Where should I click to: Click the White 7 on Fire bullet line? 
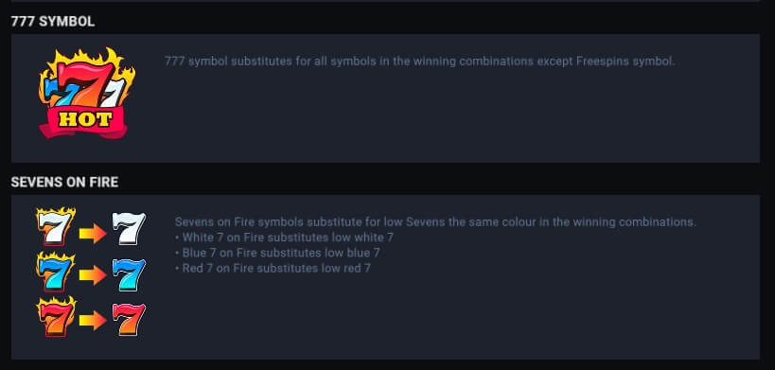[284, 238]
